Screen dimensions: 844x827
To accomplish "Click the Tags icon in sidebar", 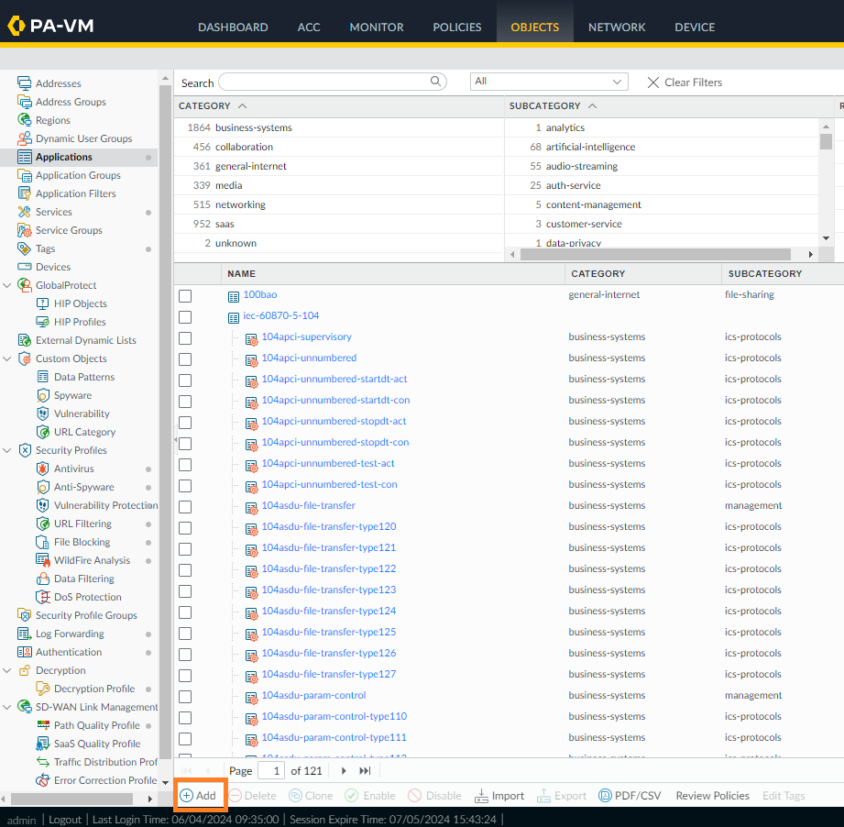I will click(x=25, y=248).
